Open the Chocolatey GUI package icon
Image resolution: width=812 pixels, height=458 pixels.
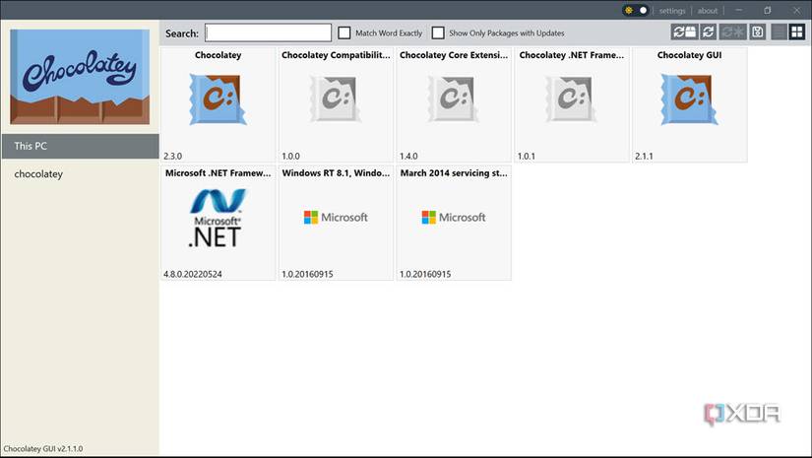[689, 98]
